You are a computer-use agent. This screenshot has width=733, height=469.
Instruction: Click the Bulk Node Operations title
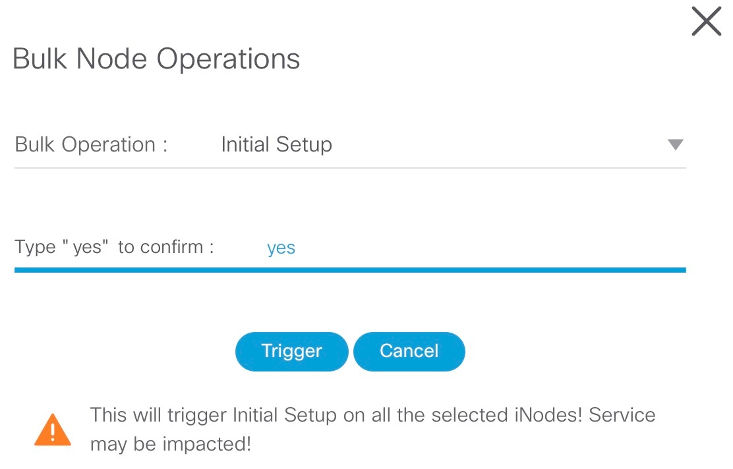coord(156,59)
